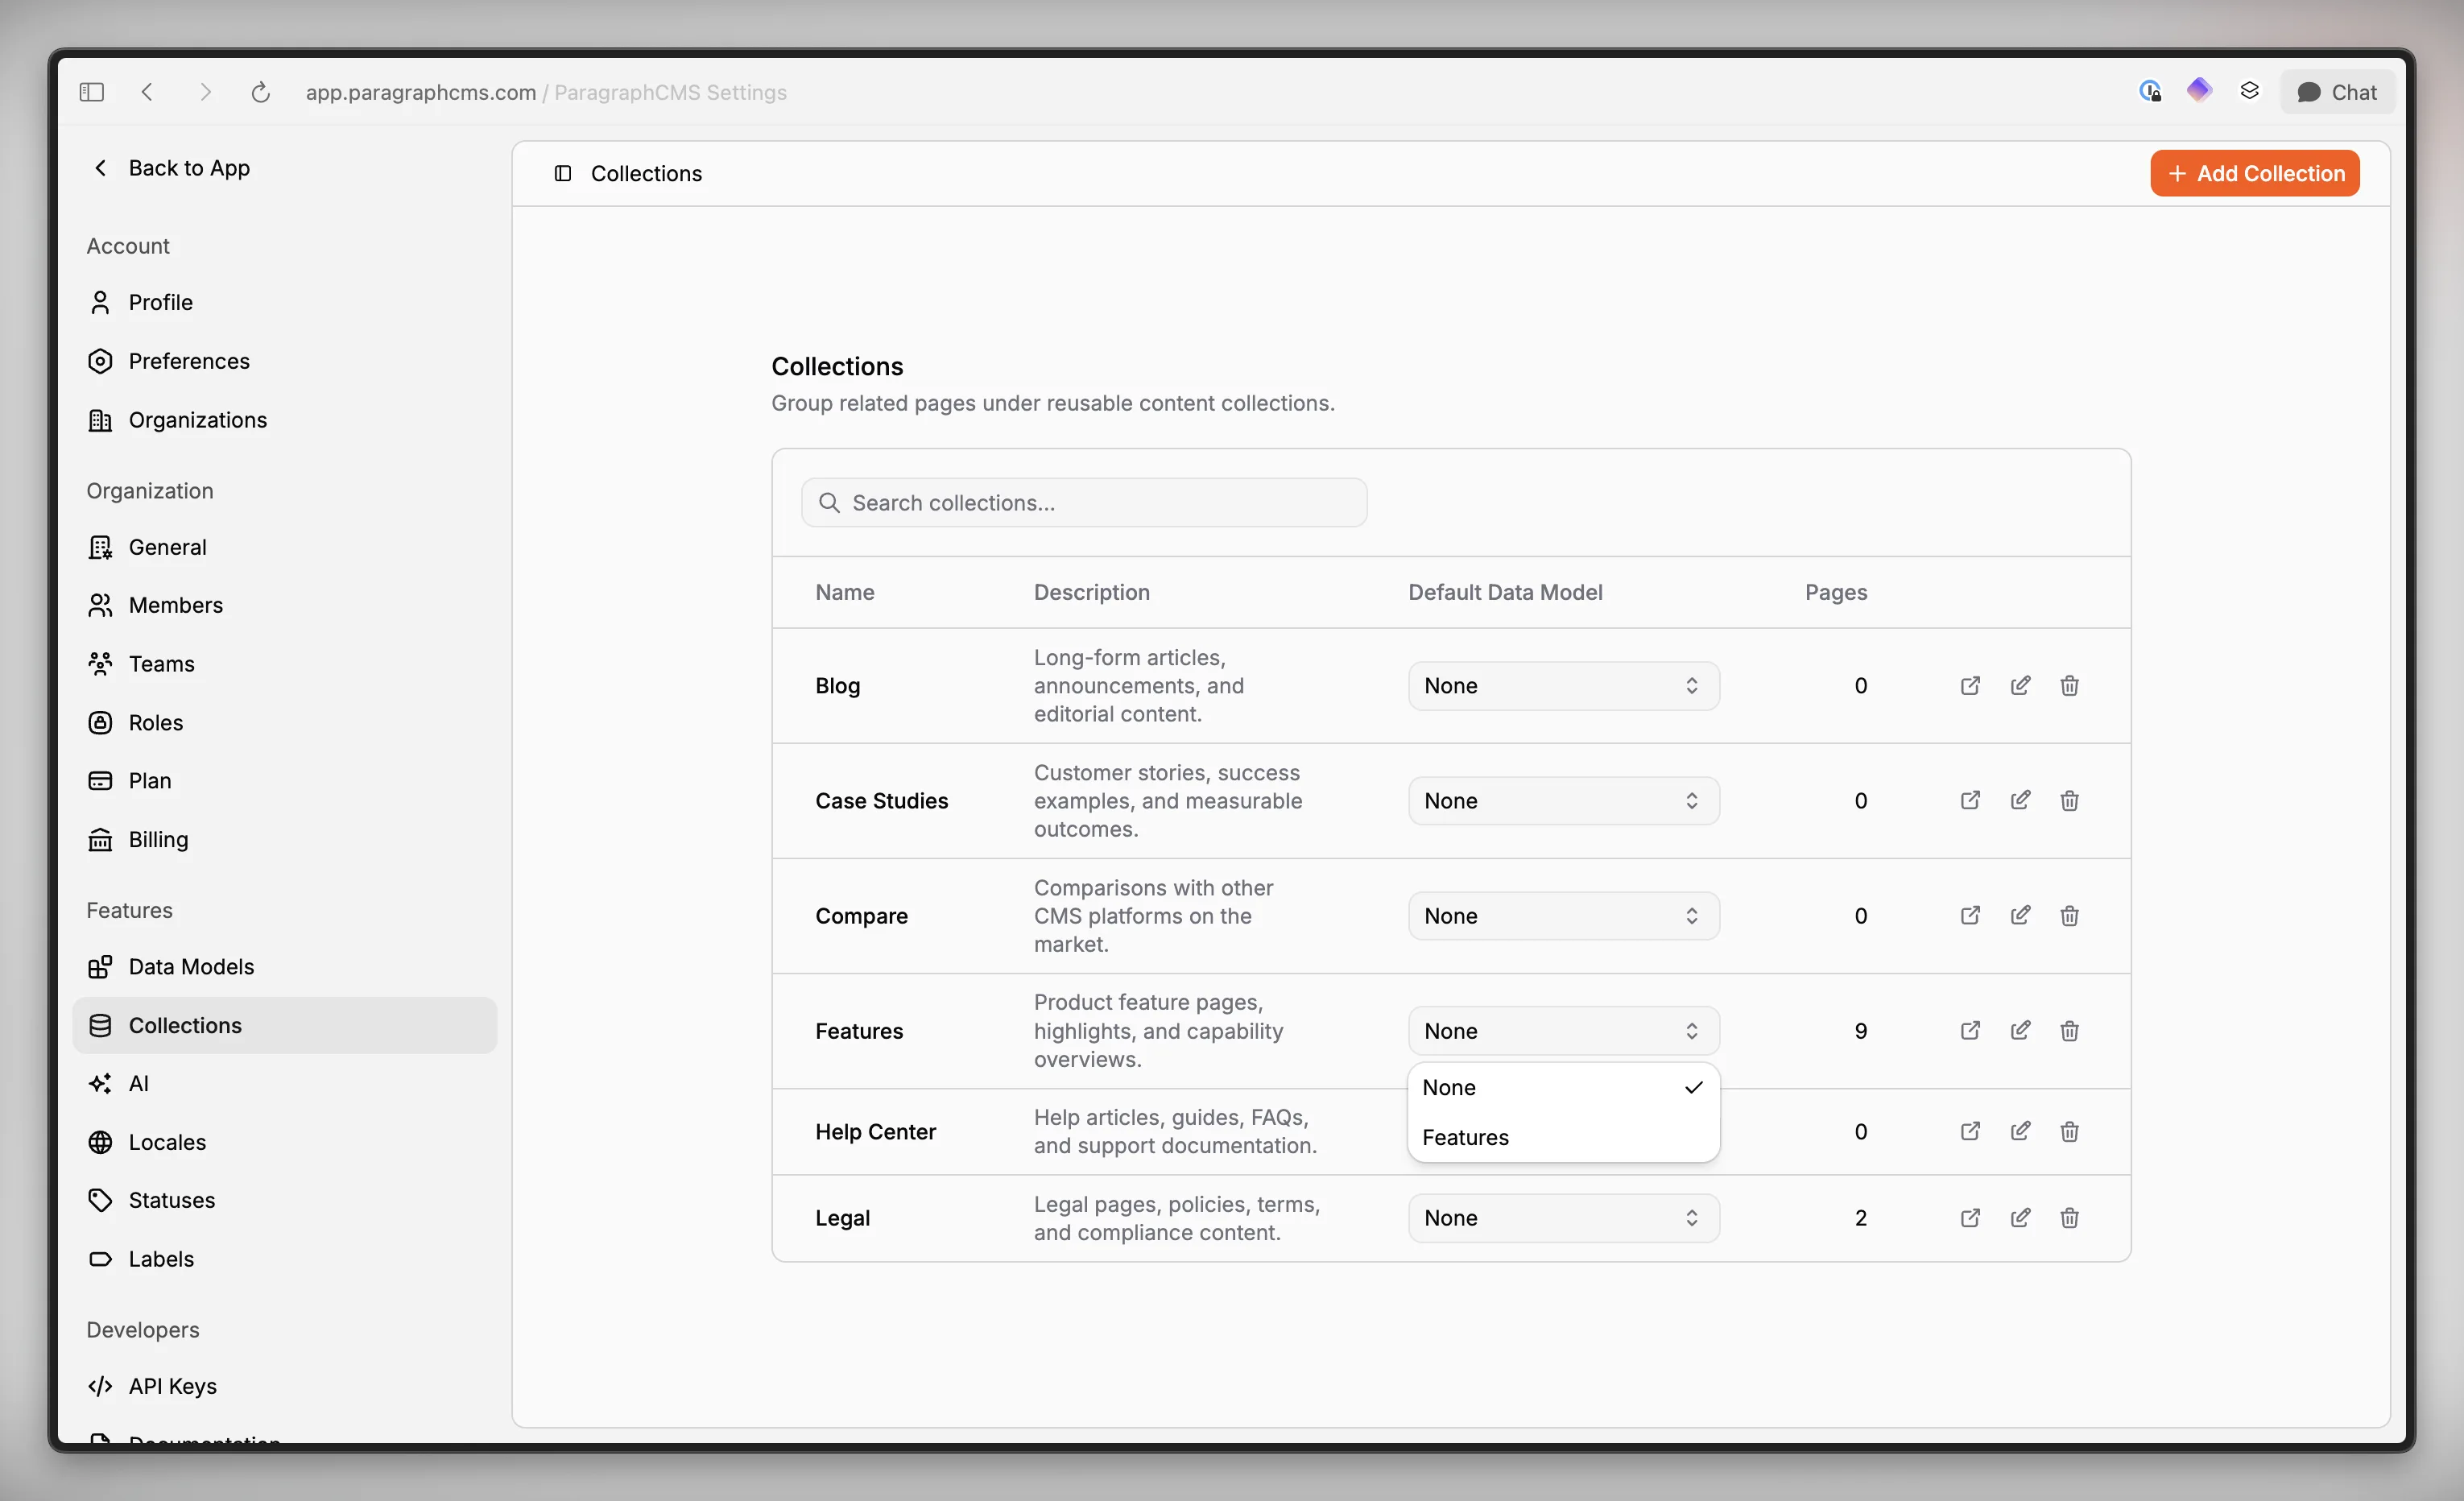Image resolution: width=2464 pixels, height=1501 pixels.
Task: Open Plan settings
Action: coord(284,781)
